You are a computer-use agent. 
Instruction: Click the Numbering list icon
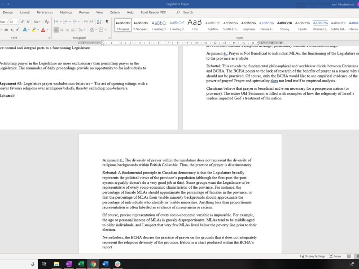pos(66,22)
